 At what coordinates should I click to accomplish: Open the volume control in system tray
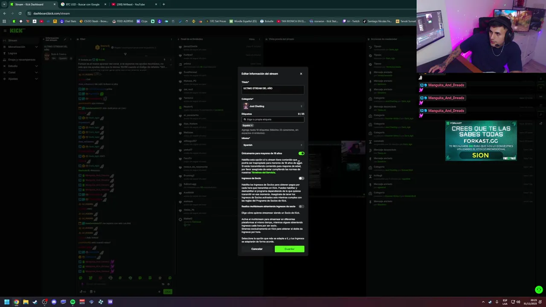click(518, 302)
